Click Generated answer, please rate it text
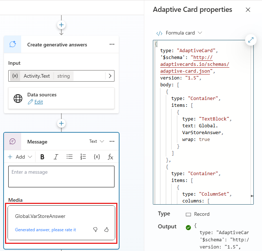 (x=46, y=230)
